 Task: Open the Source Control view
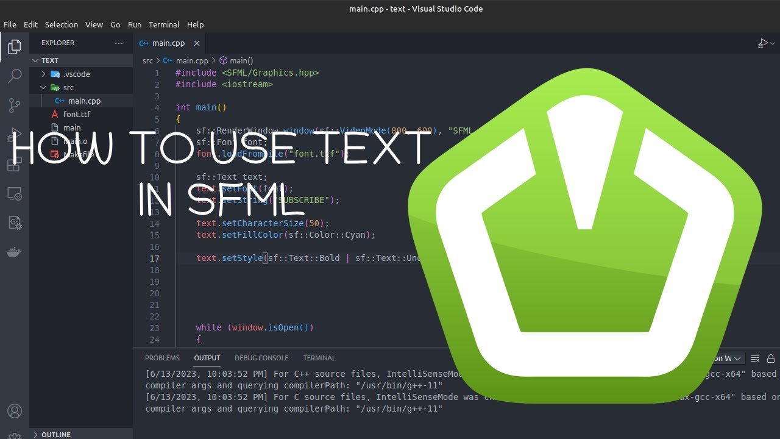coord(14,105)
